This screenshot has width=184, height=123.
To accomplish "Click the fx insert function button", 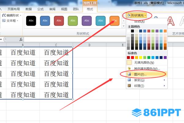I will 21,39.
